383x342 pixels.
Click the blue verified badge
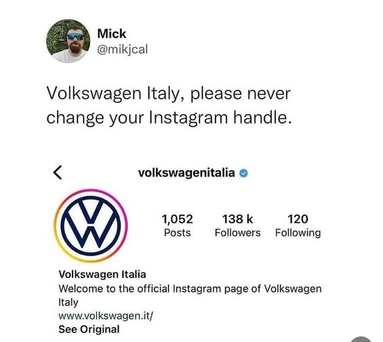(243, 173)
